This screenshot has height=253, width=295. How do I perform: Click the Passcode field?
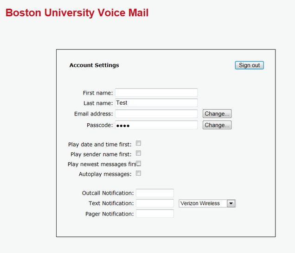coord(156,125)
